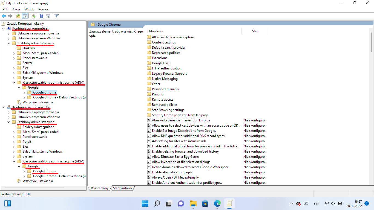The width and height of the screenshot is (374, 210).
Task: Click policy icon for Allow Dinosaur Easter Egg Game
Action: (149, 157)
